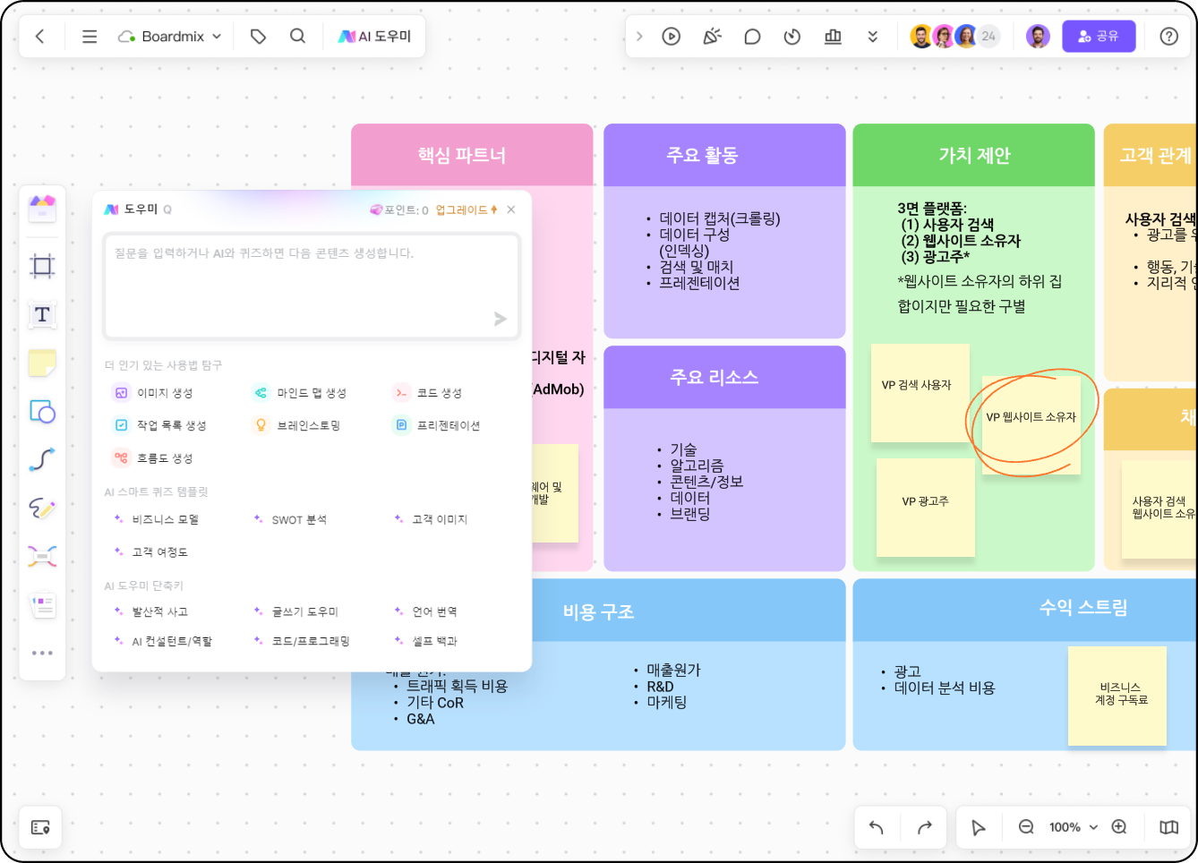Select 셀프 백과 shortcut
Image resolution: width=1198 pixels, height=863 pixels.
(x=425, y=641)
